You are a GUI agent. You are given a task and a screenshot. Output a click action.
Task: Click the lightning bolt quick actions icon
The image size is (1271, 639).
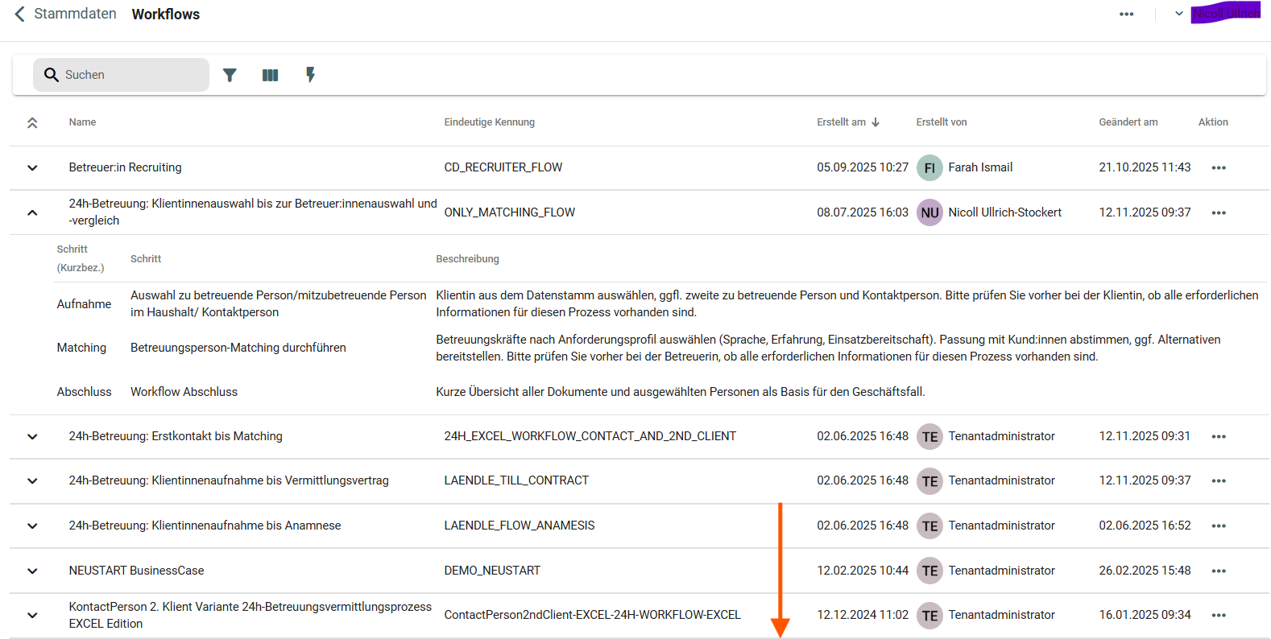(310, 75)
